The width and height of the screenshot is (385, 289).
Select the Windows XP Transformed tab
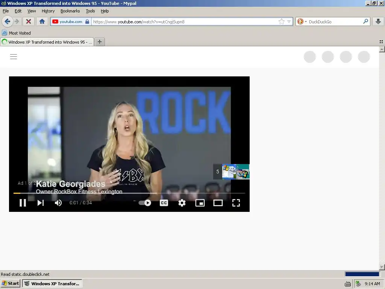pyautogui.click(x=47, y=42)
